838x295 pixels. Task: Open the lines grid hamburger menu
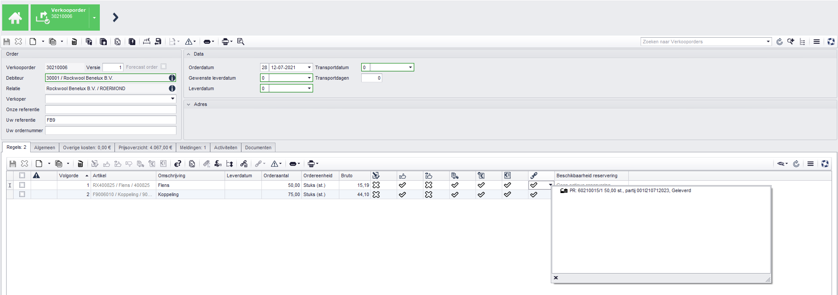pyautogui.click(x=810, y=164)
